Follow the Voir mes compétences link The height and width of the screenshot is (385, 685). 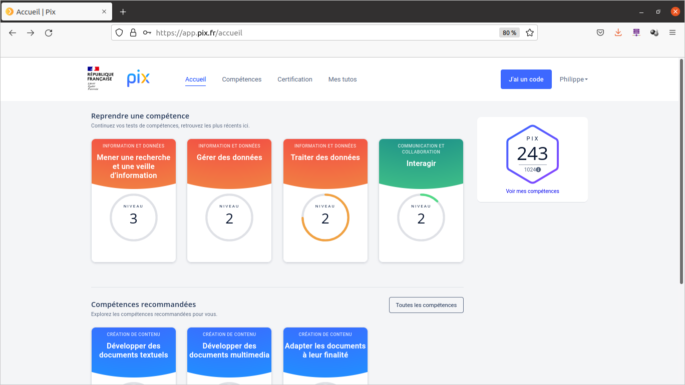click(532, 191)
